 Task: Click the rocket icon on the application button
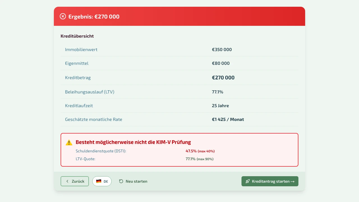(248, 182)
